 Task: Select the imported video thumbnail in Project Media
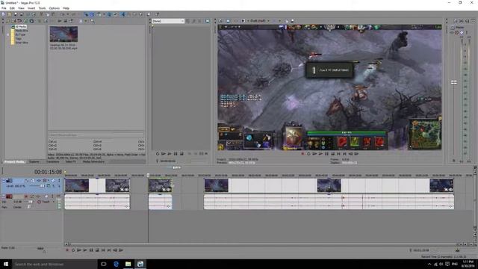tap(63, 34)
